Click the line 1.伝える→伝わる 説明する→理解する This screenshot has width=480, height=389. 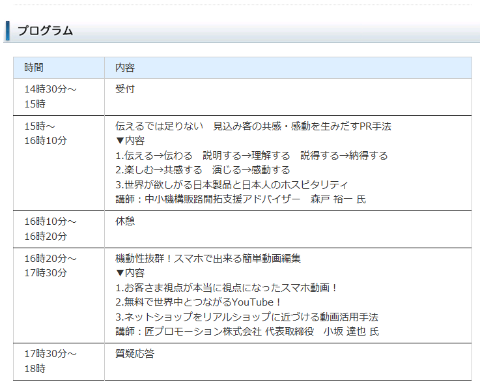click(251, 155)
